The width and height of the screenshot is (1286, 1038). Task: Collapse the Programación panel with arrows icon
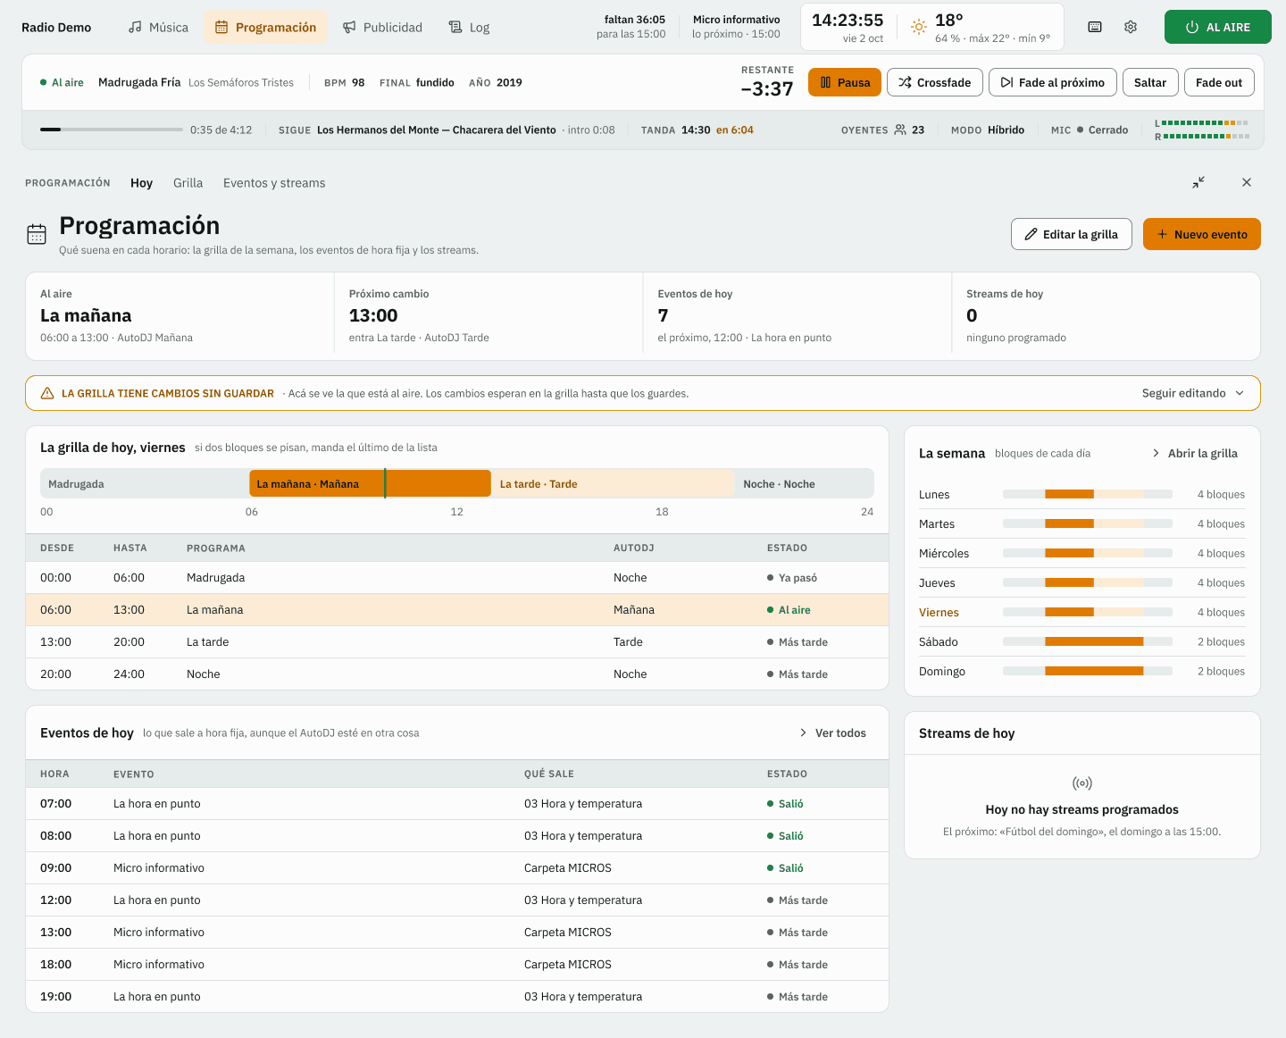[x=1198, y=182]
